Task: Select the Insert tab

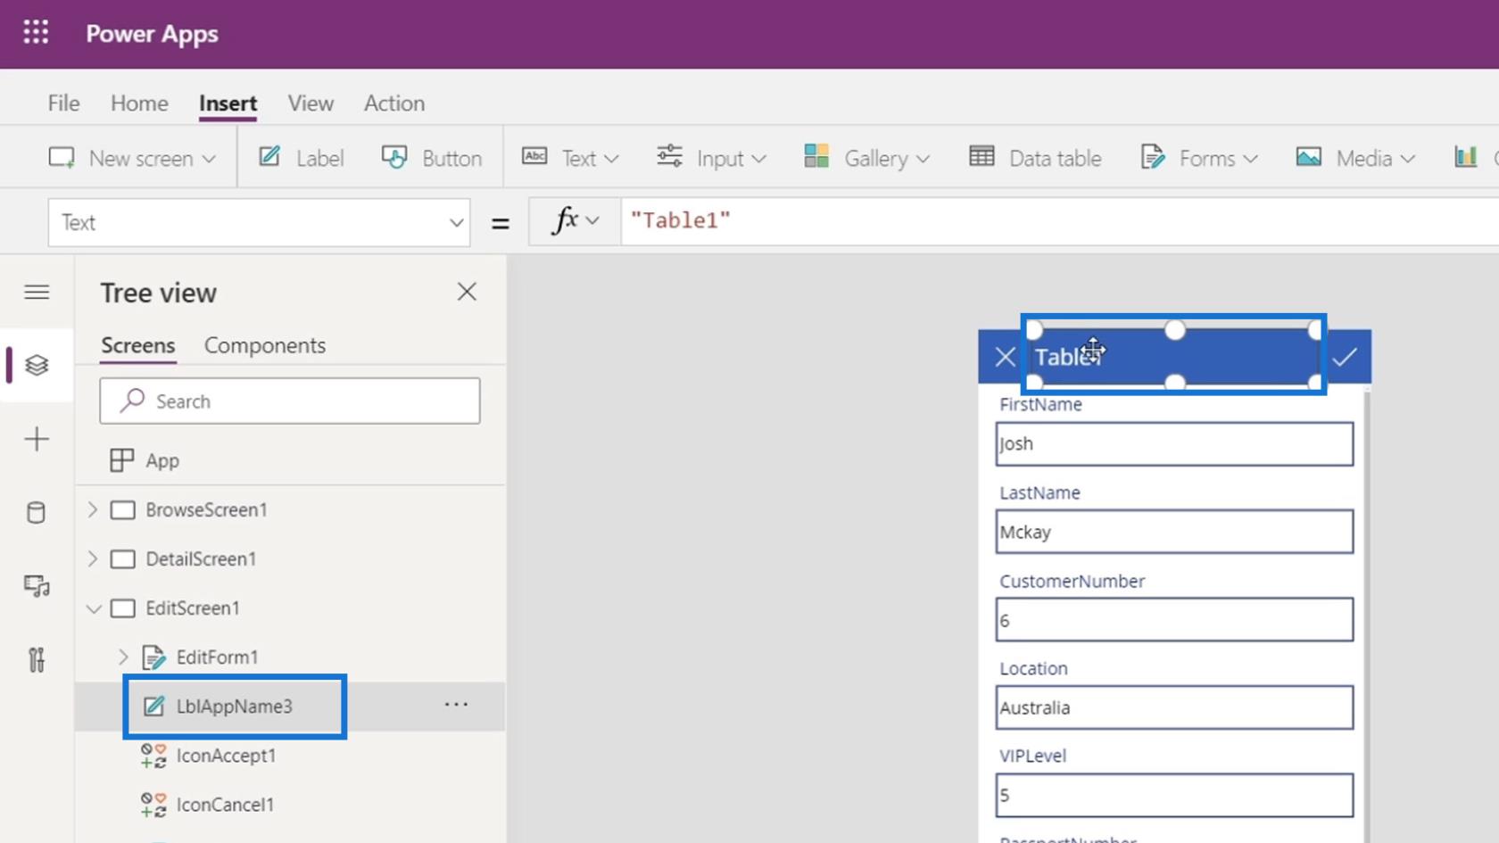Action: click(x=228, y=103)
